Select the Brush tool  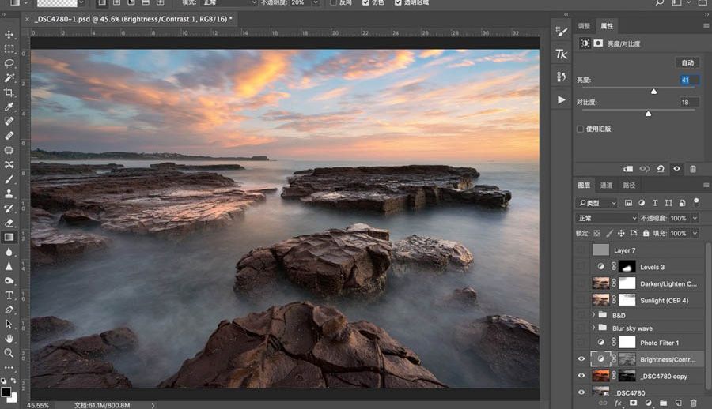(9, 179)
